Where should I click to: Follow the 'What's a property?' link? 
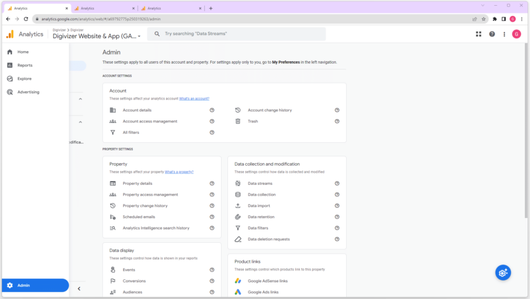(179, 171)
